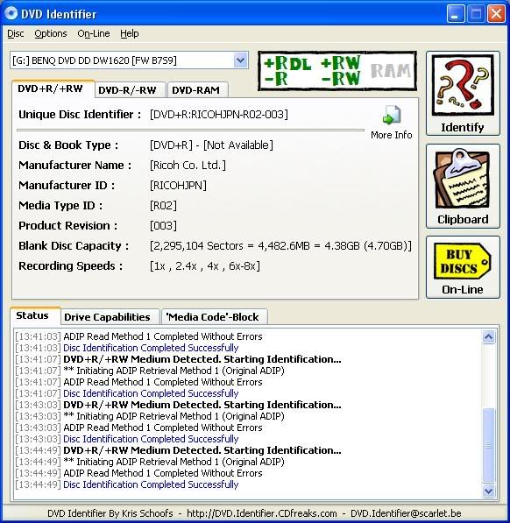Click the 13:44:49 Disc Identification Completed Successfully line

pyautogui.click(x=127, y=484)
